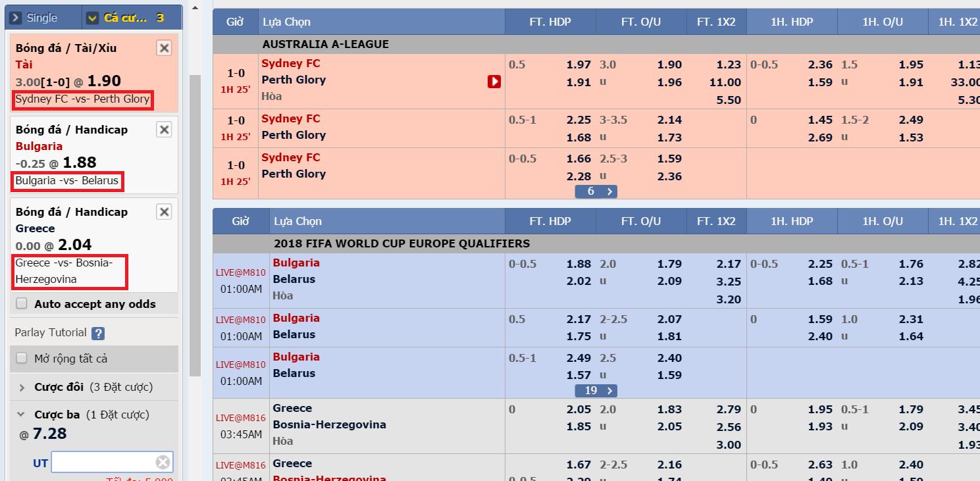Image resolution: width=980 pixels, height=481 pixels.
Task: Switch to the Single bet tab
Action: tap(42, 18)
